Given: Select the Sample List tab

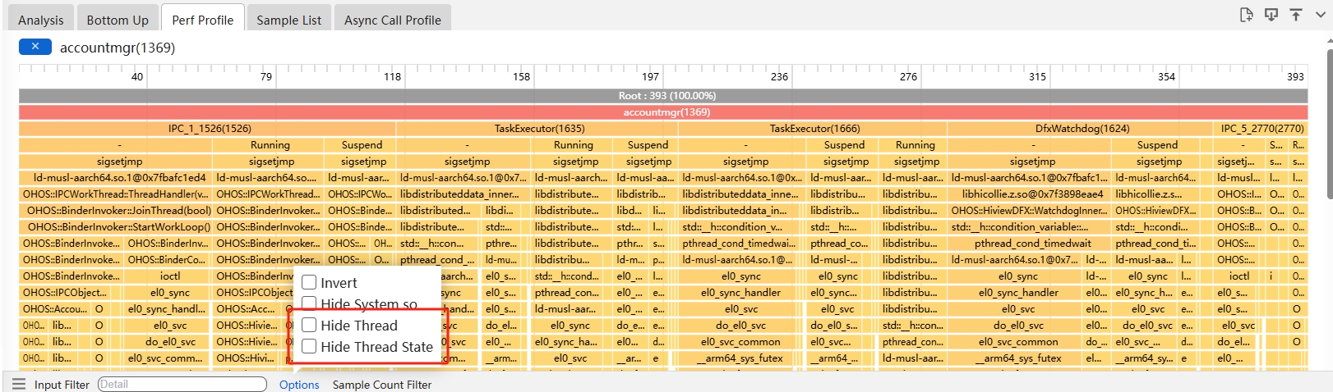Looking at the screenshot, I should [x=288, y=20].
